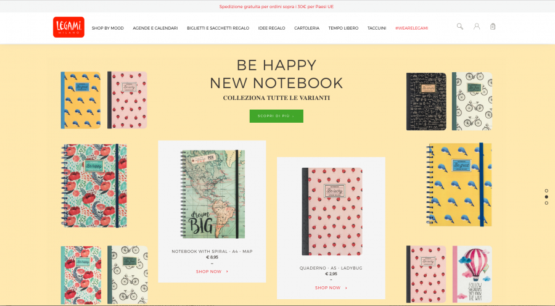Expand the Idee Regalo menu

tap(271, 28)
